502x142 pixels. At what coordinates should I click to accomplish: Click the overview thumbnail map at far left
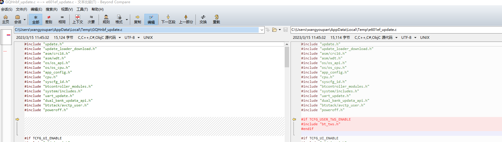(x=6, y=37)
